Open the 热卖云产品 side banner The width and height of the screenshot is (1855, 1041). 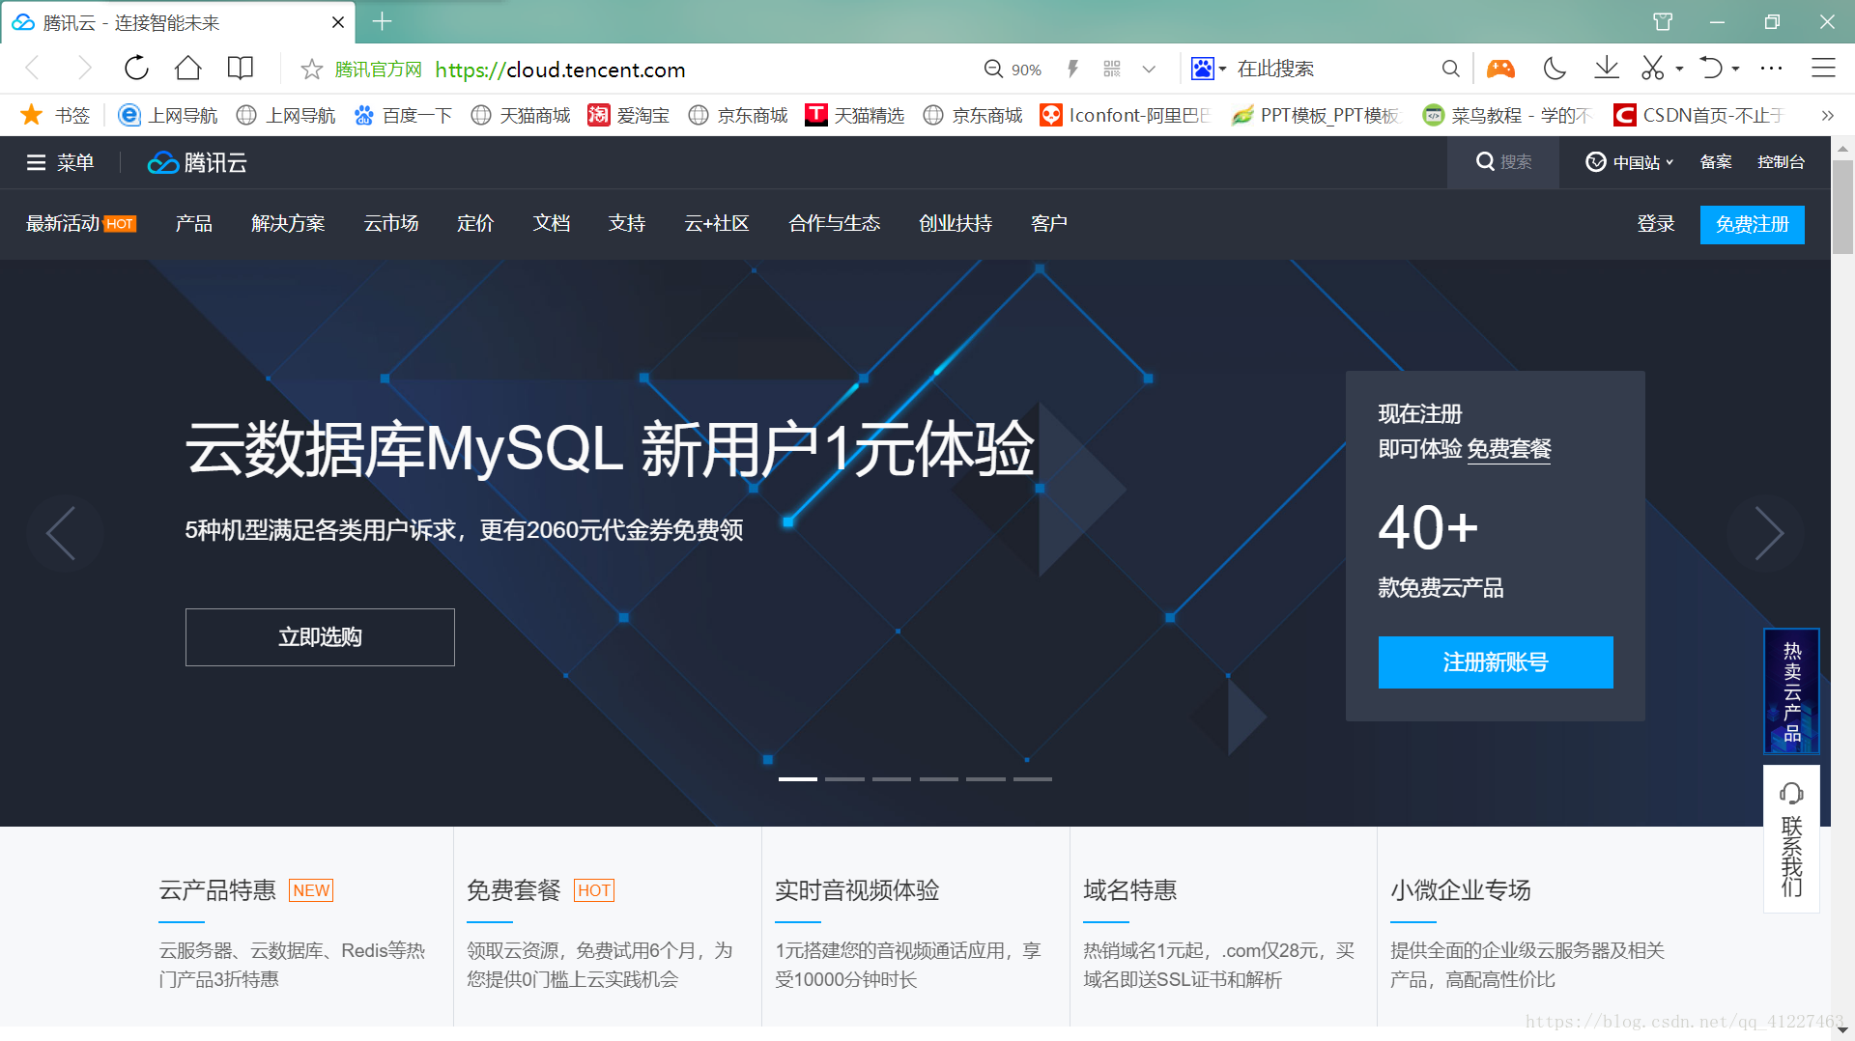click(1792, 691)
